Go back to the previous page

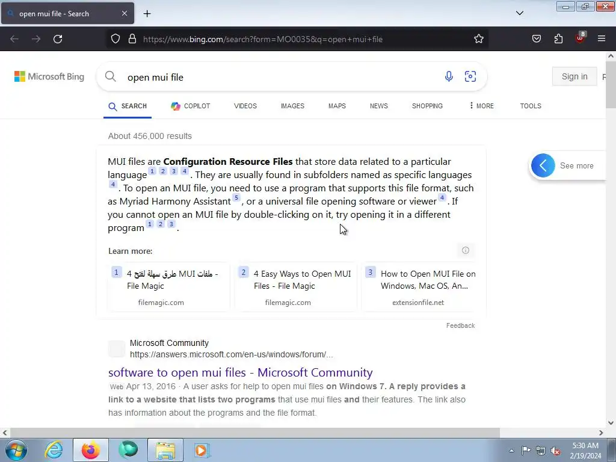click(x=14, y=39)
